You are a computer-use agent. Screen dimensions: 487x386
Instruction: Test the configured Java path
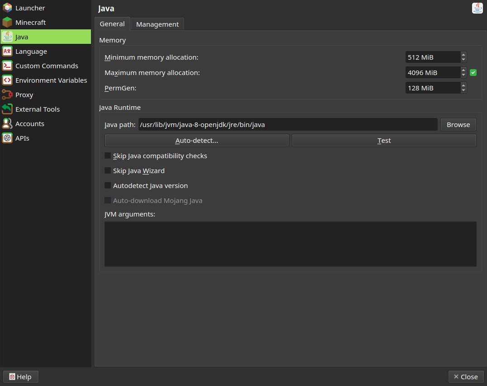tap(384, 140)
